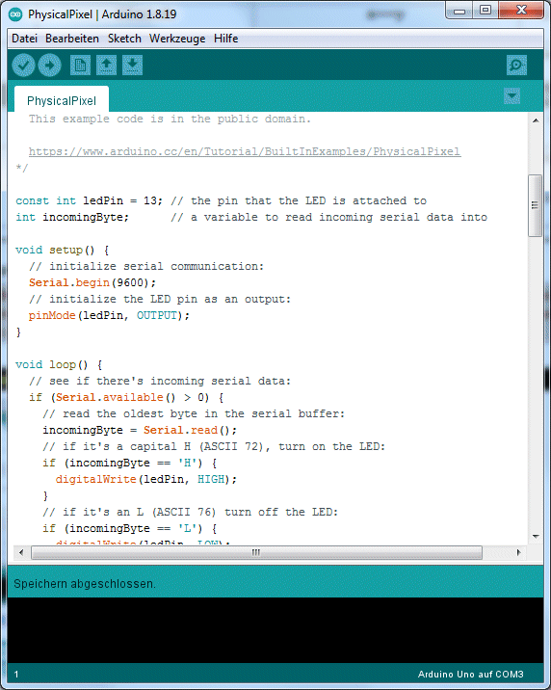
Task: Click 'pinMode(ledPin, OUTPUT);' line
Action: pyautogui.click(x=109, y=315)
